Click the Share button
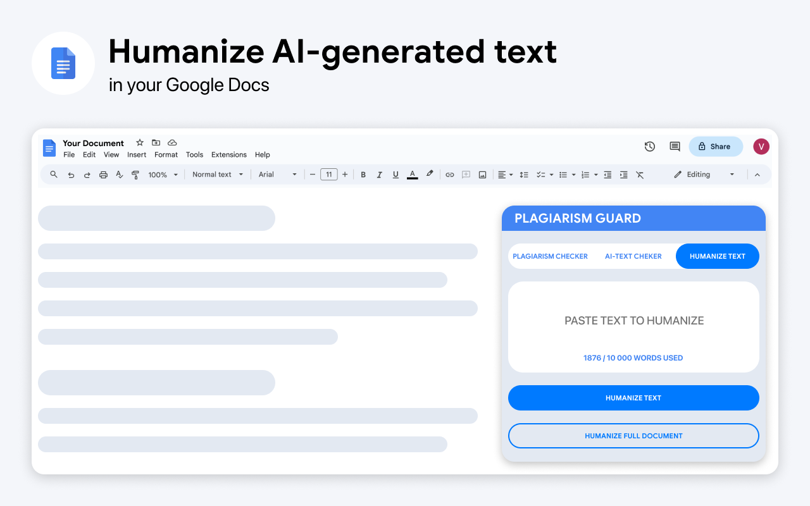Image resolution: width=810 pixels, height=506 pixels. pyautogui.click(x=716, y=147)
